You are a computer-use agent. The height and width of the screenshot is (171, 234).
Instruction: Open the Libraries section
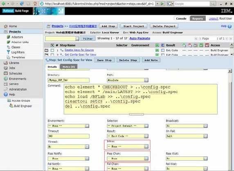click(x=14, y=63)
